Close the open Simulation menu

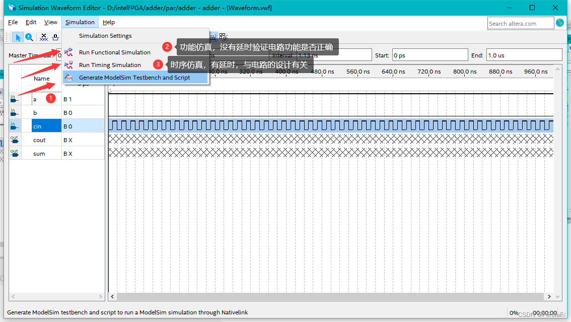click(x=80, y=22)
